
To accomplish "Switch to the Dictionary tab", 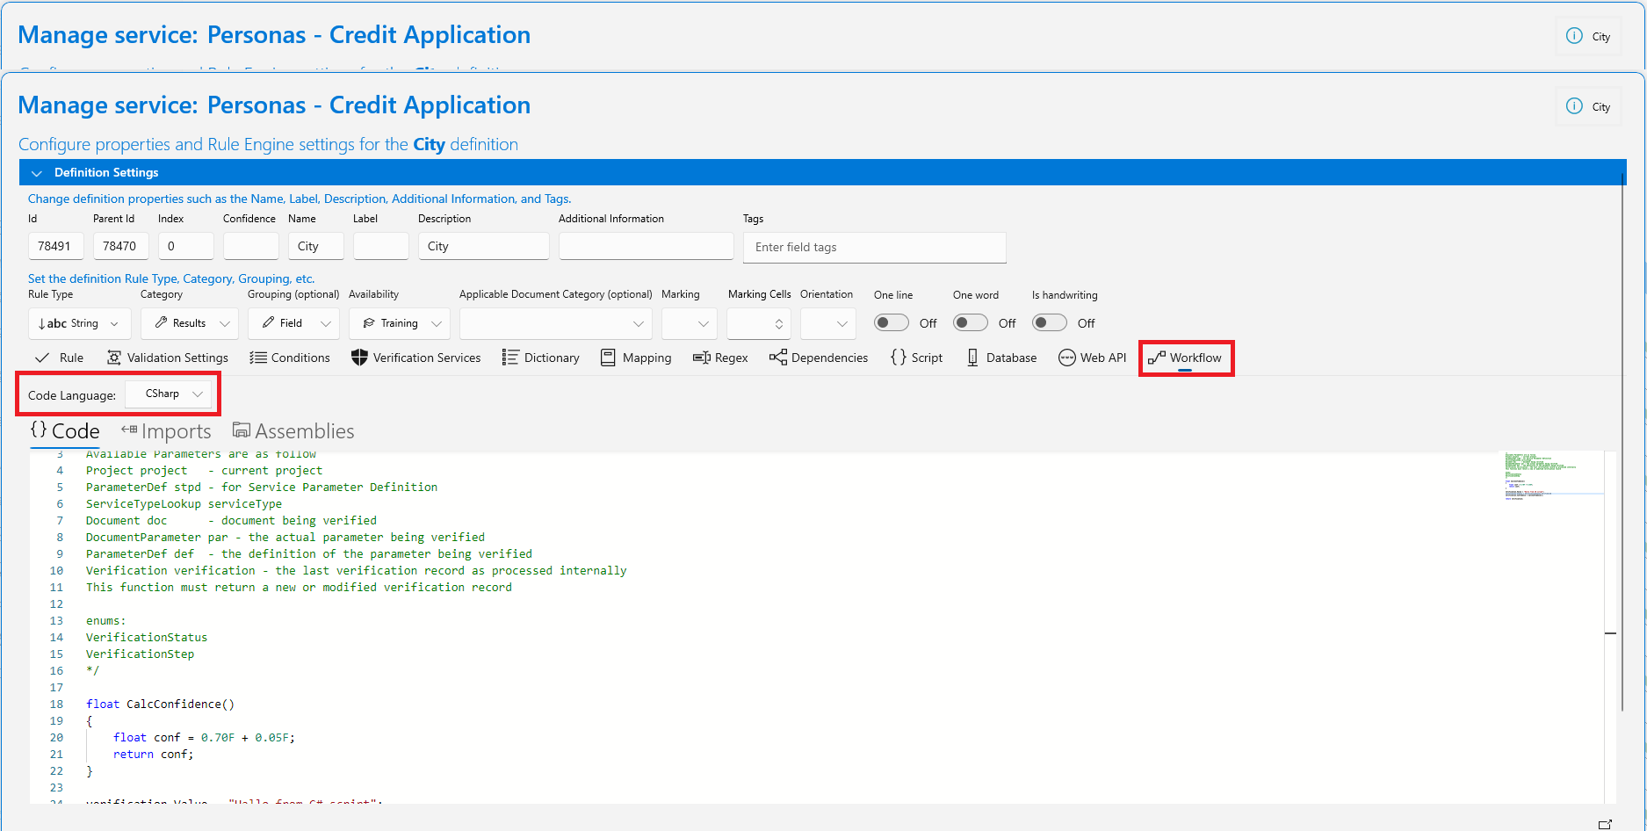I will tap(541, 358).
